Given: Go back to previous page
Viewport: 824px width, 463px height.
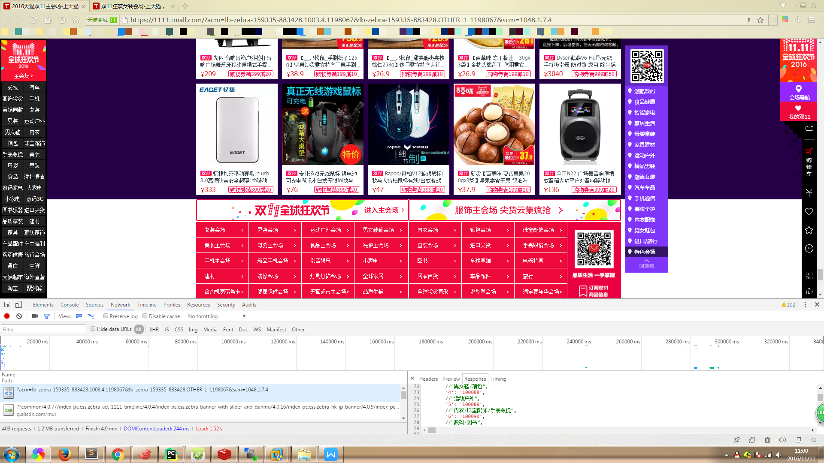Looking at the screenshot, I should 7,20.
